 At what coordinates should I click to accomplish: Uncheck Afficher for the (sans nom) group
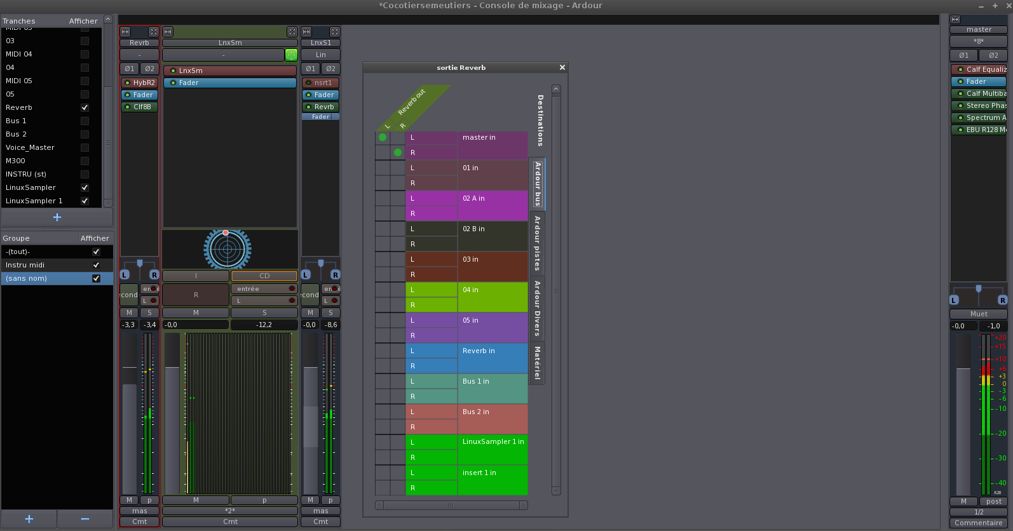(x=96, y=278)
